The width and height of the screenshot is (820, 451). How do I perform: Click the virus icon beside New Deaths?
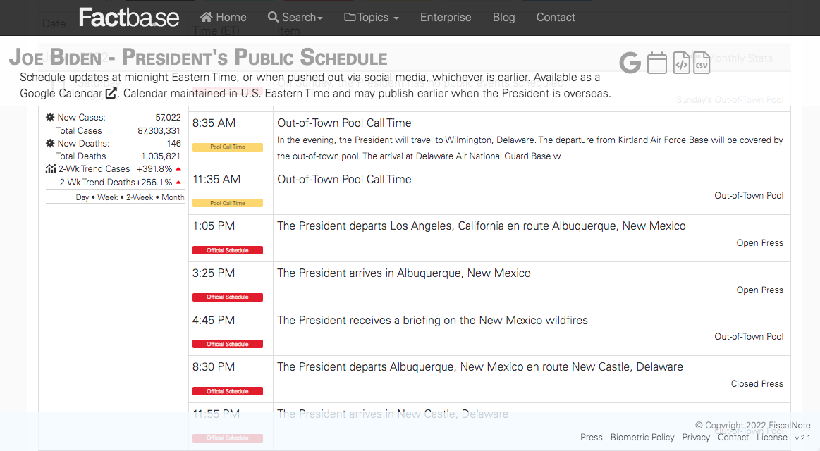pyautogui.click(x=50, y=143)
